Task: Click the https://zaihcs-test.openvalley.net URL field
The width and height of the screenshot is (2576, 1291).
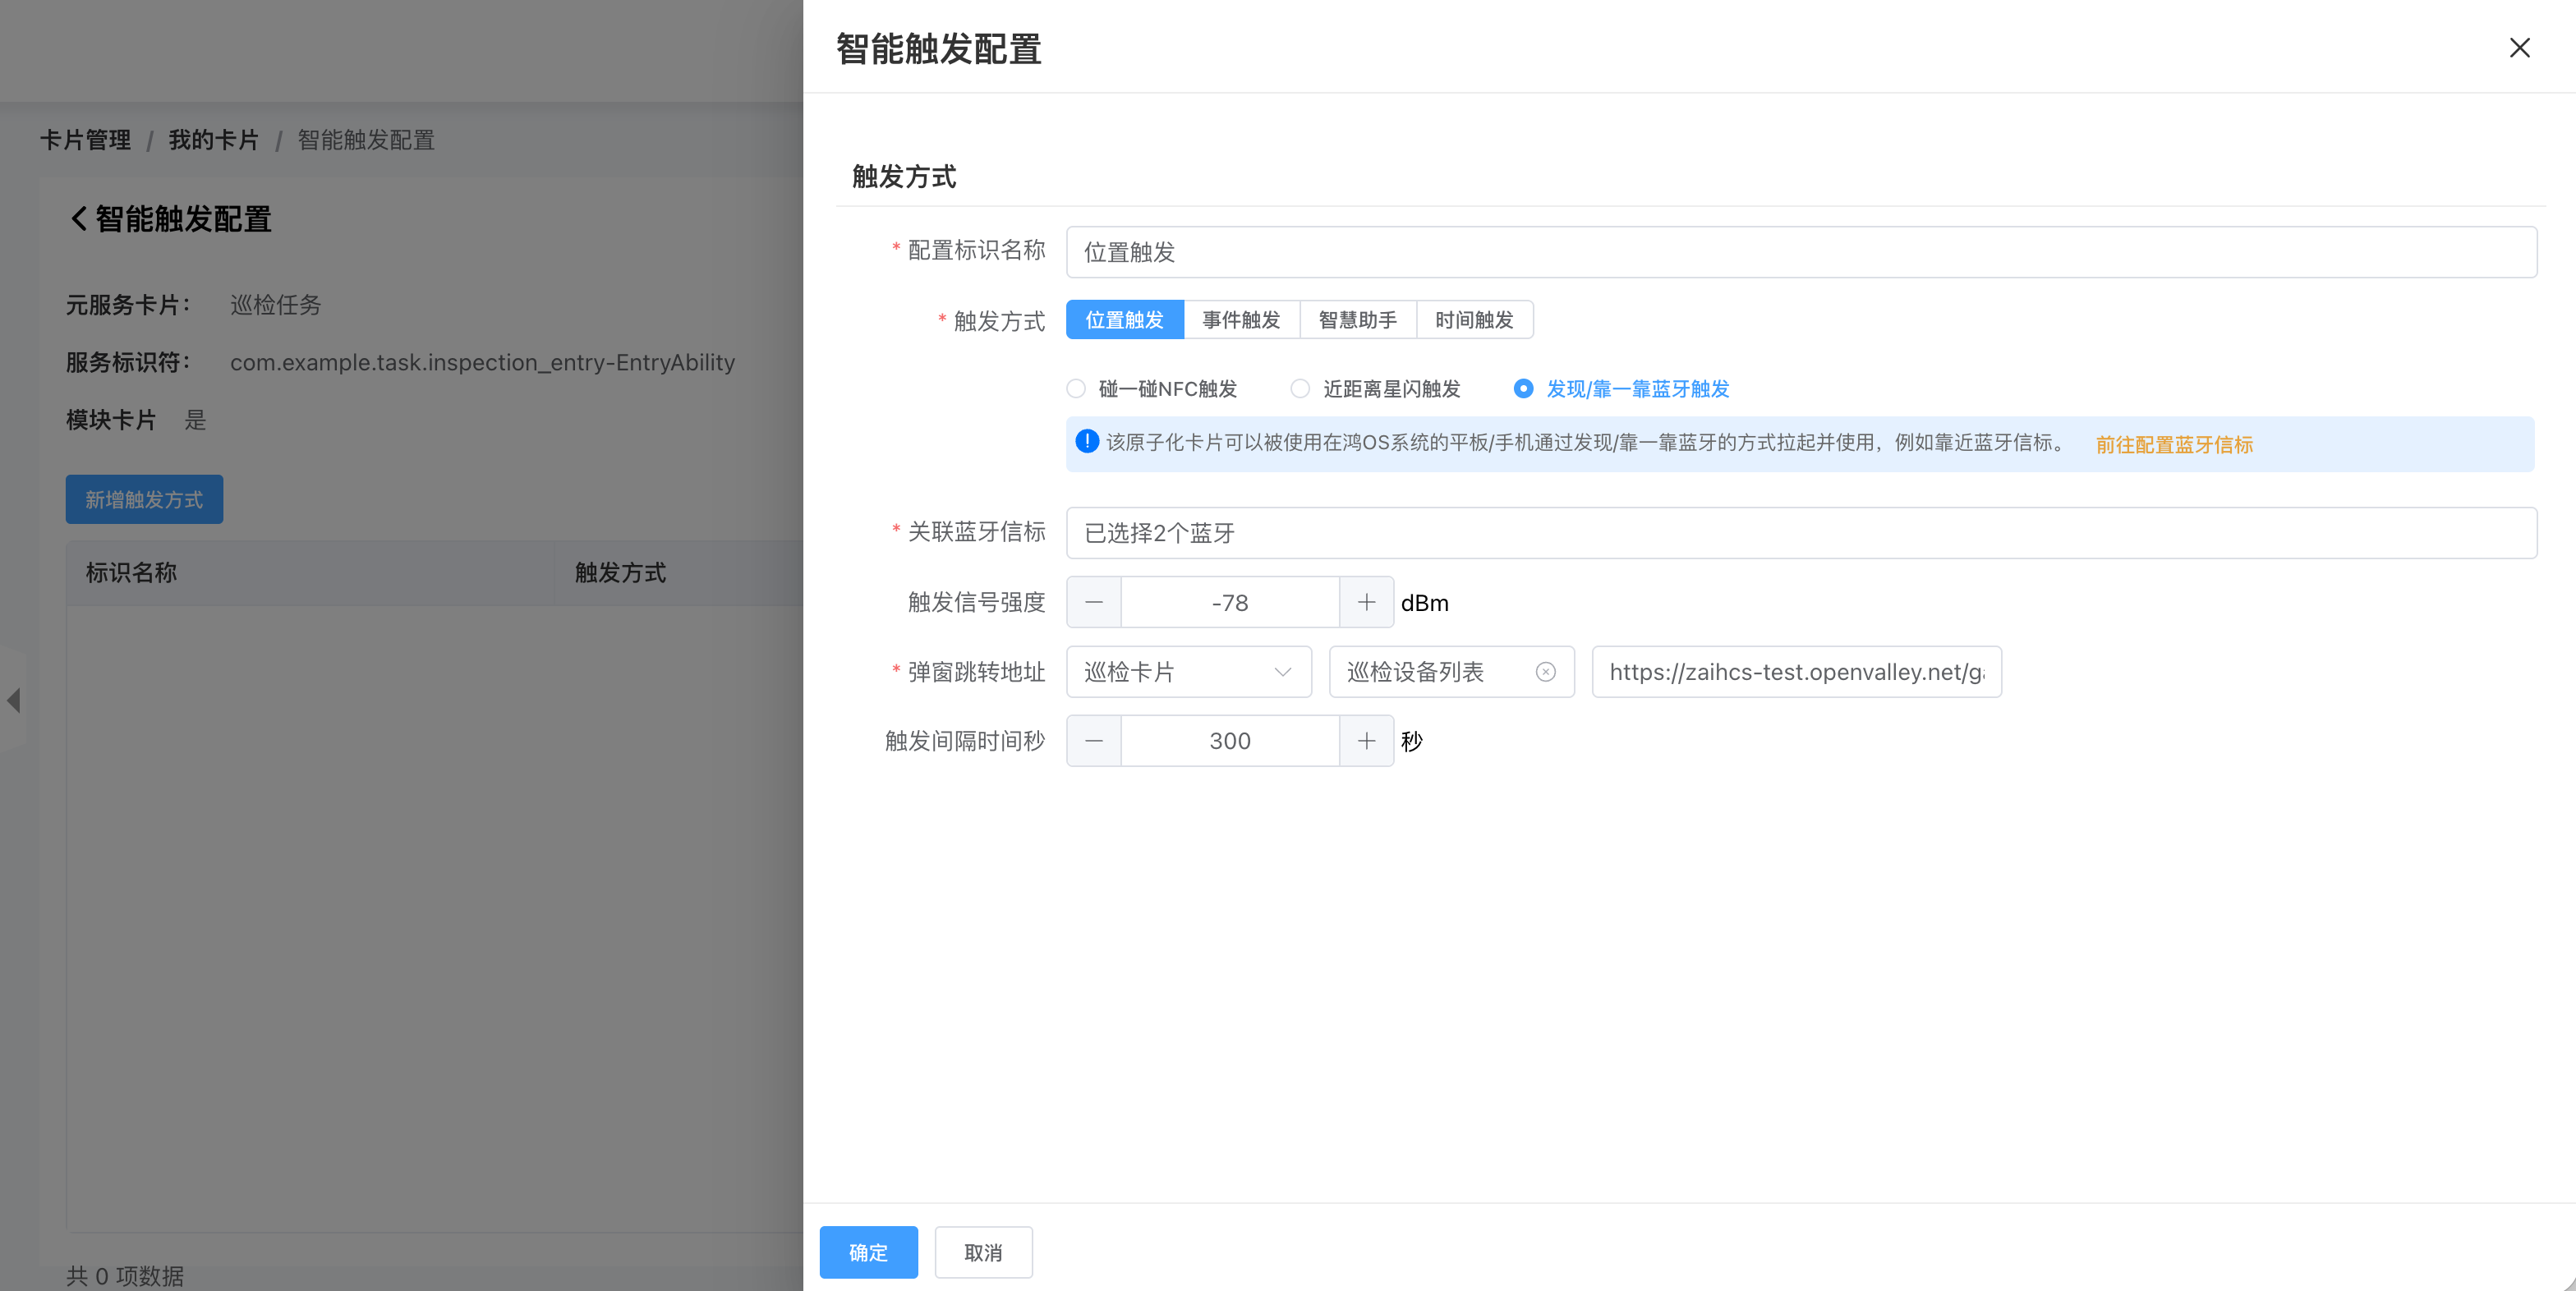Action: [1796, 672]
